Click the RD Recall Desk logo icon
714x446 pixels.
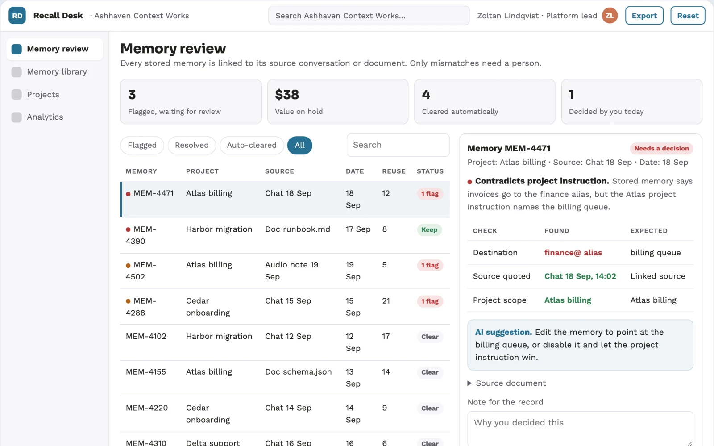(x=17, y=16)
